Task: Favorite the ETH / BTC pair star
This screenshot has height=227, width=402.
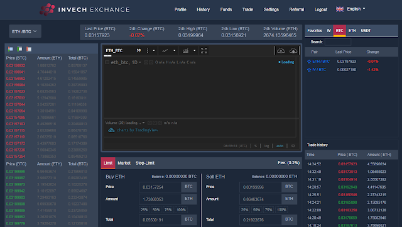Action: tap(309, 62)
